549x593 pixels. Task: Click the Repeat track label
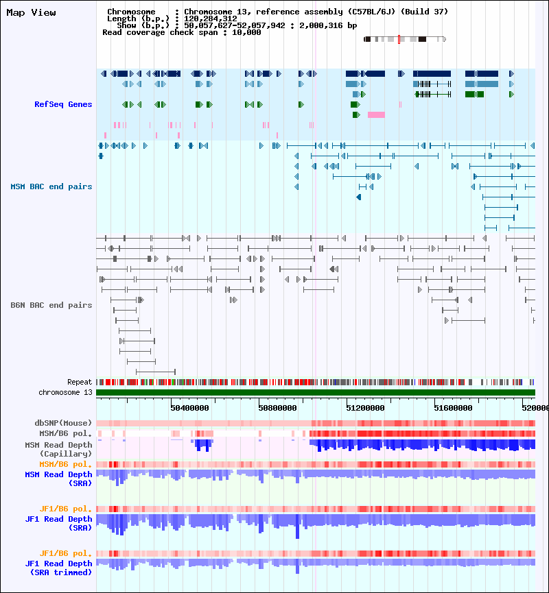coord(80,382)
